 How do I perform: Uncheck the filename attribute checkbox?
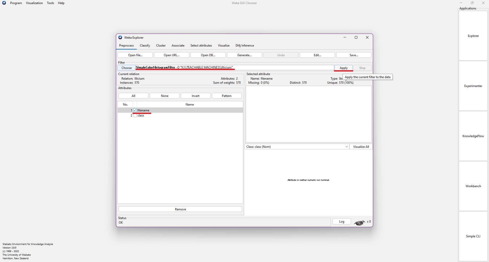point(135,110)
